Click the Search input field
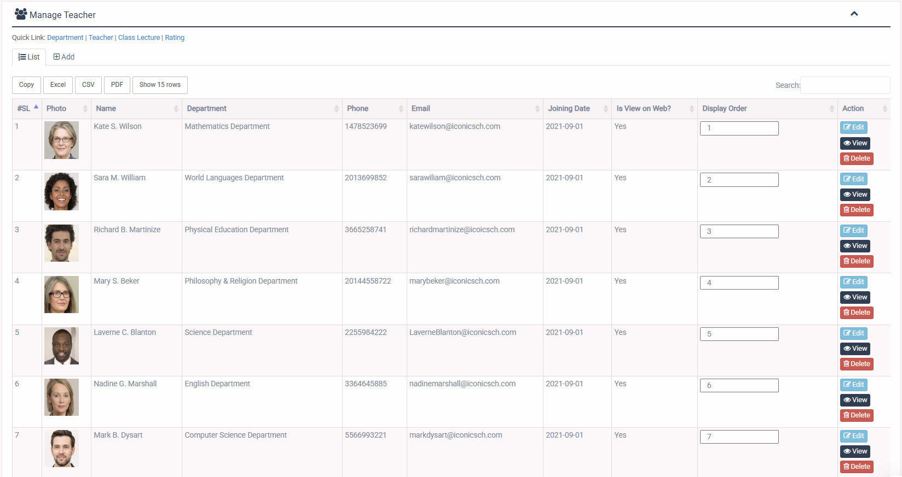This screenshot has height=477, width=902. (x=845, y=85)
